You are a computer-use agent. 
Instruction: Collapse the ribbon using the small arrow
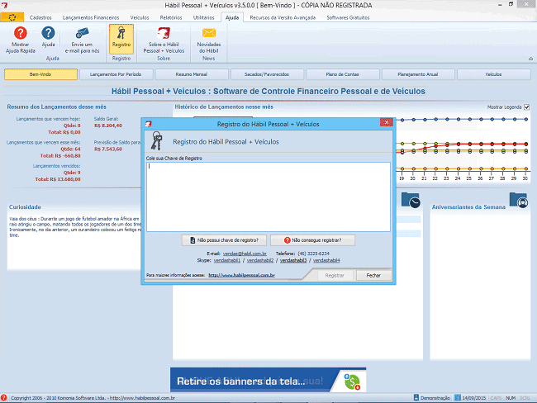click(530, 59)
